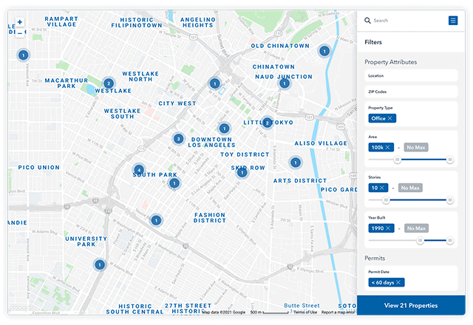Click the marker 1 in Arts District
Screen dimensions: 473x325
click(x=296, y=162)
